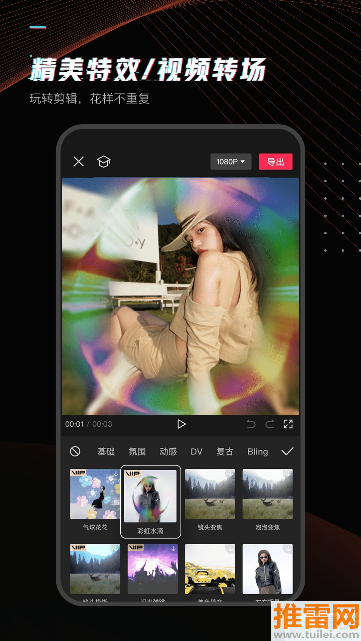Image resolution: width=361 pixels, height=641 pixels.
Task: Switch to the 基础 effects tab
Action: pos(106,452)
